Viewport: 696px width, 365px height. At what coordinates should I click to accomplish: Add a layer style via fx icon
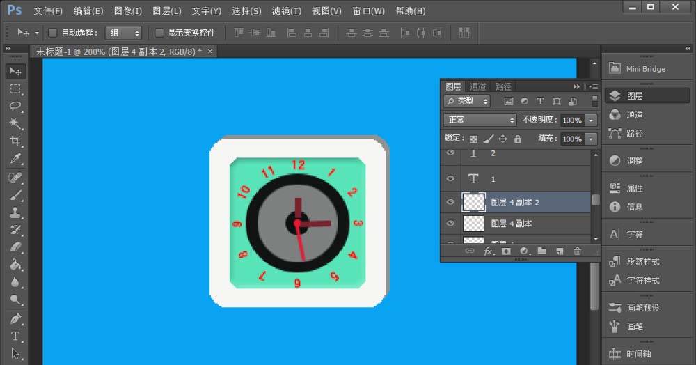[489, 251]
